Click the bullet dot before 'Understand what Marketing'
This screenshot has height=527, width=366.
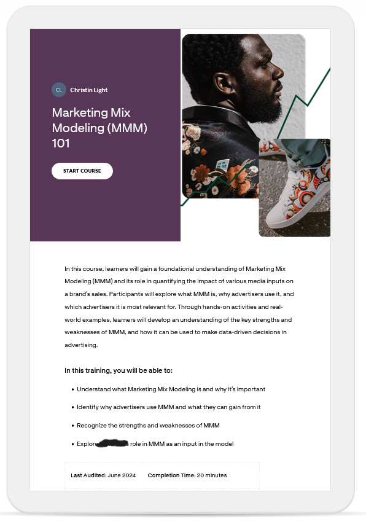coord(72,389)
